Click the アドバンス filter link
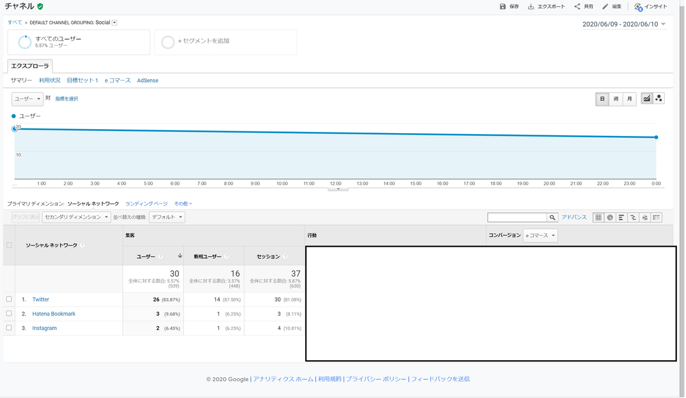The height and width of the screenshot is (398, 686). coord(574,218)
